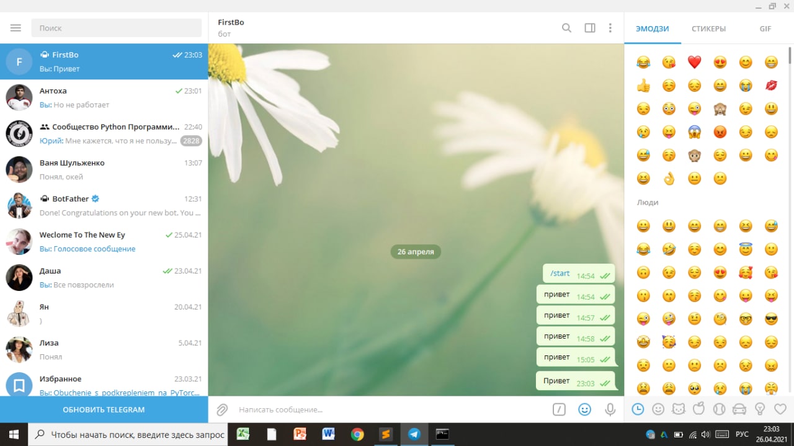
Task: Attach a file with the paperclip icon
Action: [x=222, y=409]
